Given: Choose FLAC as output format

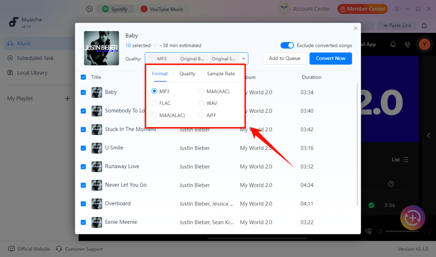Looking at the screenshot, I should pyautogui.click(x=154, y=103).
